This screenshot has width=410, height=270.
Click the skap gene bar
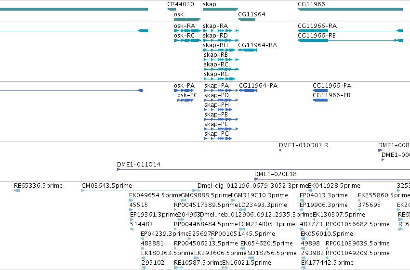pos(221,9)
